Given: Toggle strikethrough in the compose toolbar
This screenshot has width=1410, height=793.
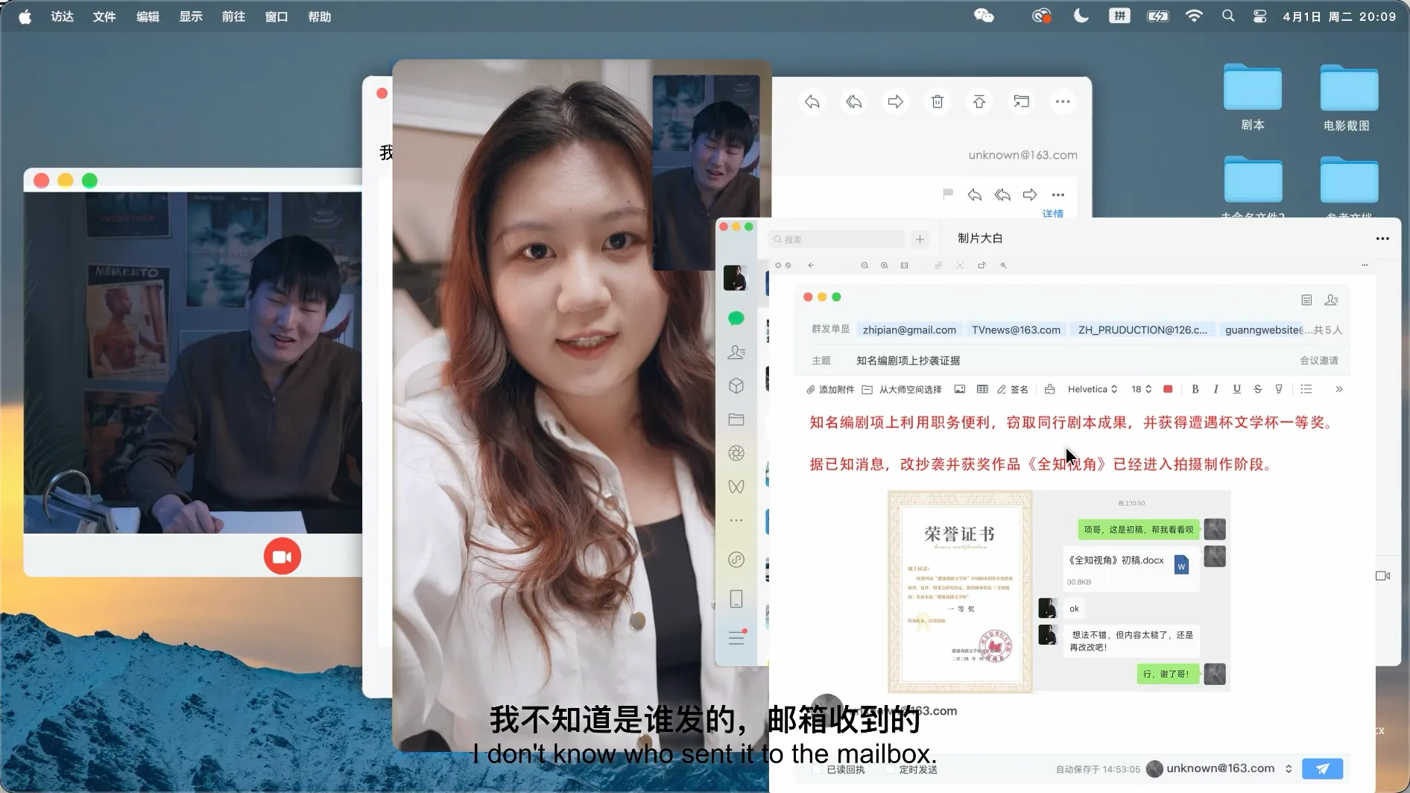Looking at the screenshot, I should click(x=1258, y=389).
